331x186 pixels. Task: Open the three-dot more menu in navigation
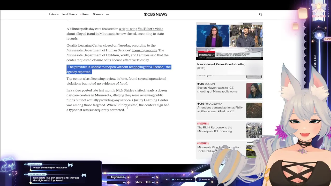(107, 14)
